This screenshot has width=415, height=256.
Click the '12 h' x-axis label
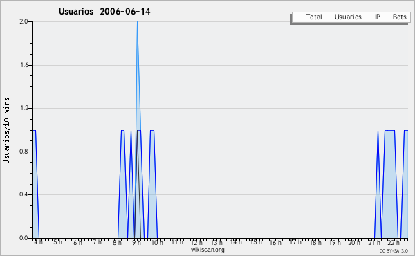coord(196,242)
